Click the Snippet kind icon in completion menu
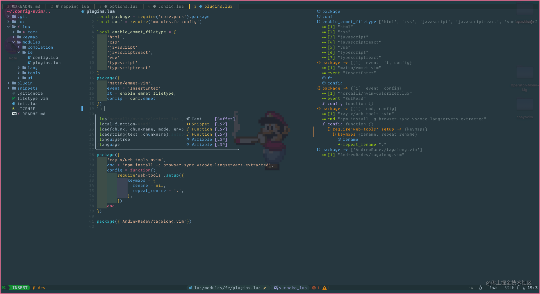Image resolution: width=540 pixels, height=294 pixels. point(188,124)
